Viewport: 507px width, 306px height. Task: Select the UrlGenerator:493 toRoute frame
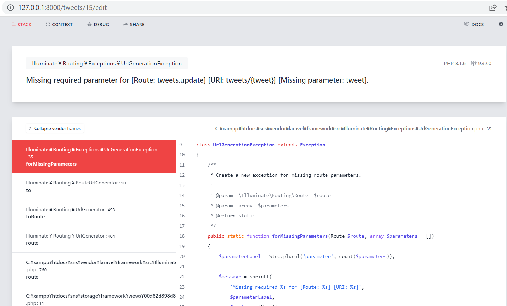[x=94, y=213]
